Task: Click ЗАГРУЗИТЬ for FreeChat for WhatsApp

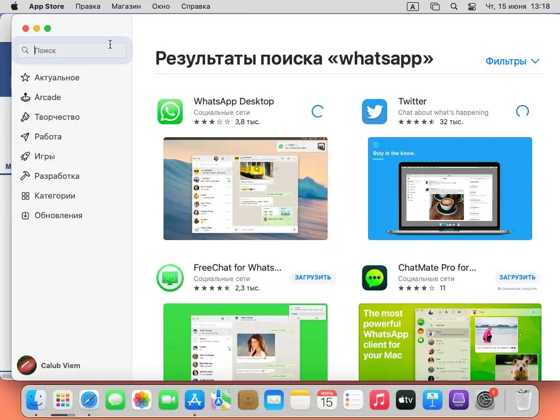Action: (313, 277)
